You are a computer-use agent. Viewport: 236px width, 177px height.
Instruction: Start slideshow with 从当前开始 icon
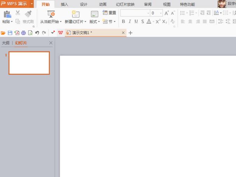(51, 14)
